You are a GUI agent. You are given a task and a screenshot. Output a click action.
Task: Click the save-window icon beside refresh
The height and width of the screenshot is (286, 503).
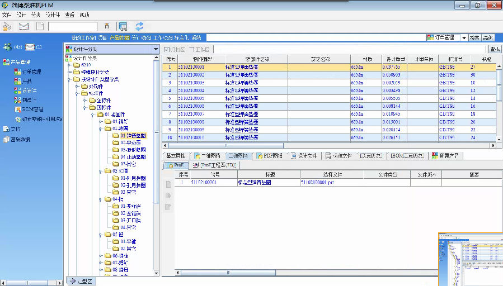(123, 26)
